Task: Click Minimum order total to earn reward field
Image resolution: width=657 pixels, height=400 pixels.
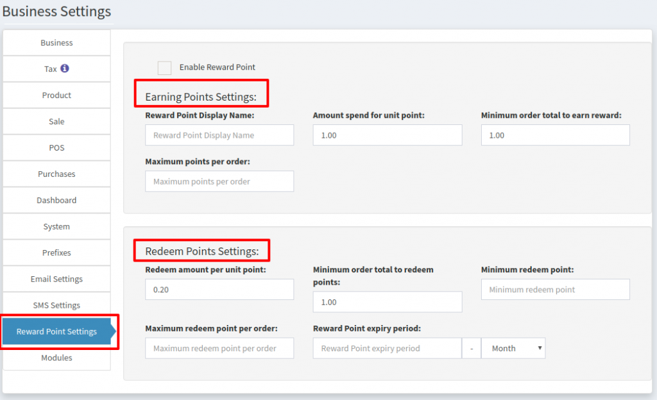Action: click(555, 135)
